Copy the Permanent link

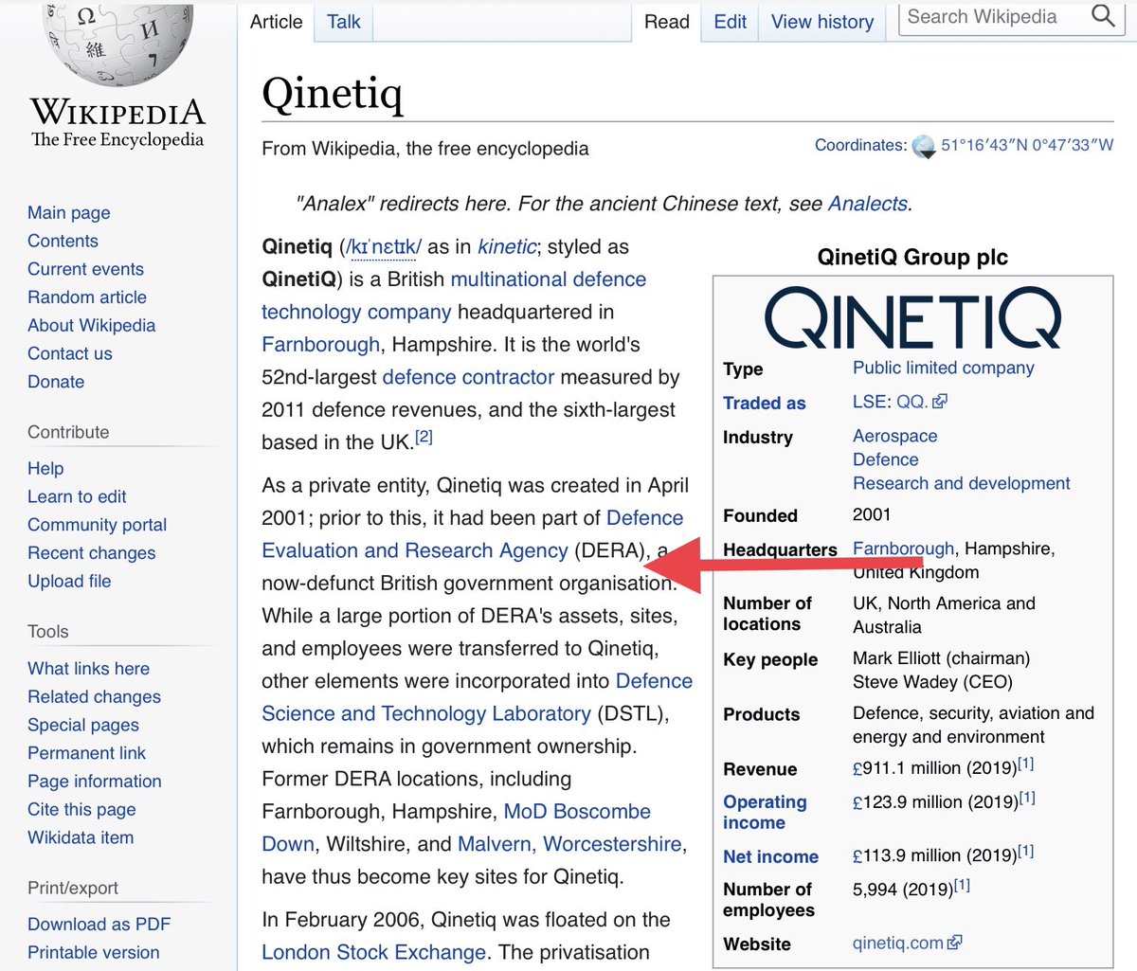pos(86,753)
